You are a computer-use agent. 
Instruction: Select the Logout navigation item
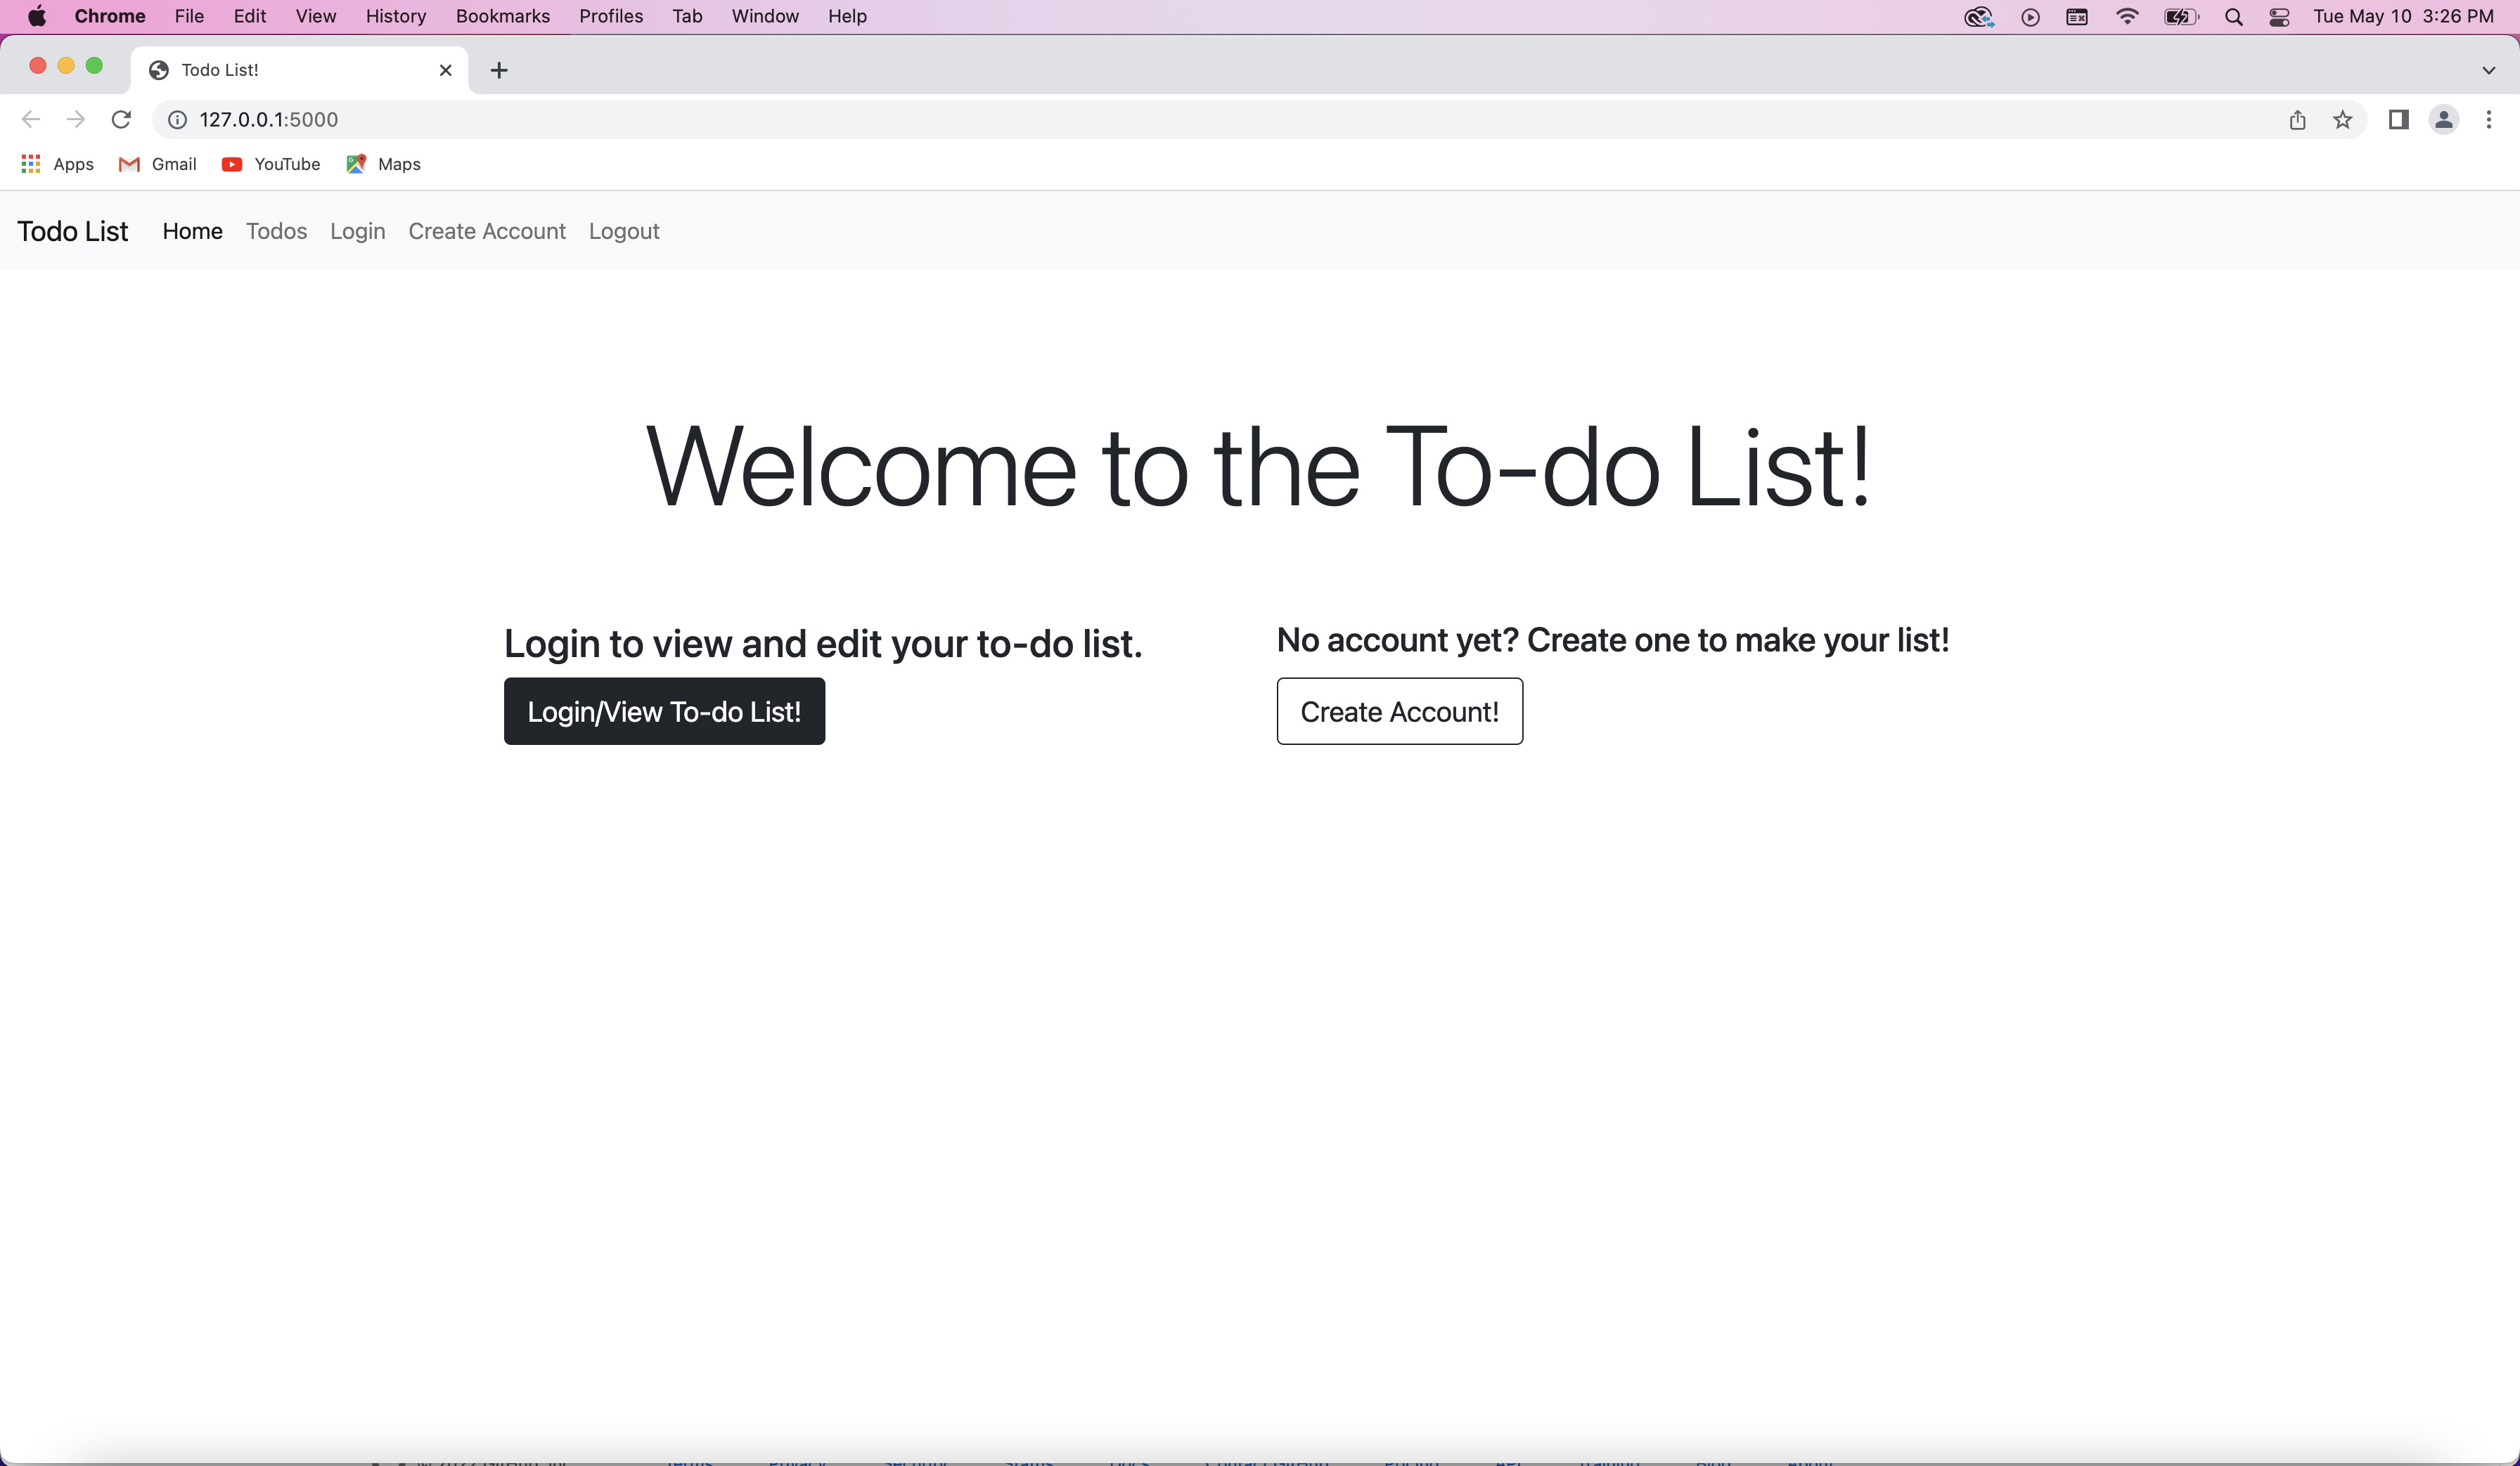[623, 231]
